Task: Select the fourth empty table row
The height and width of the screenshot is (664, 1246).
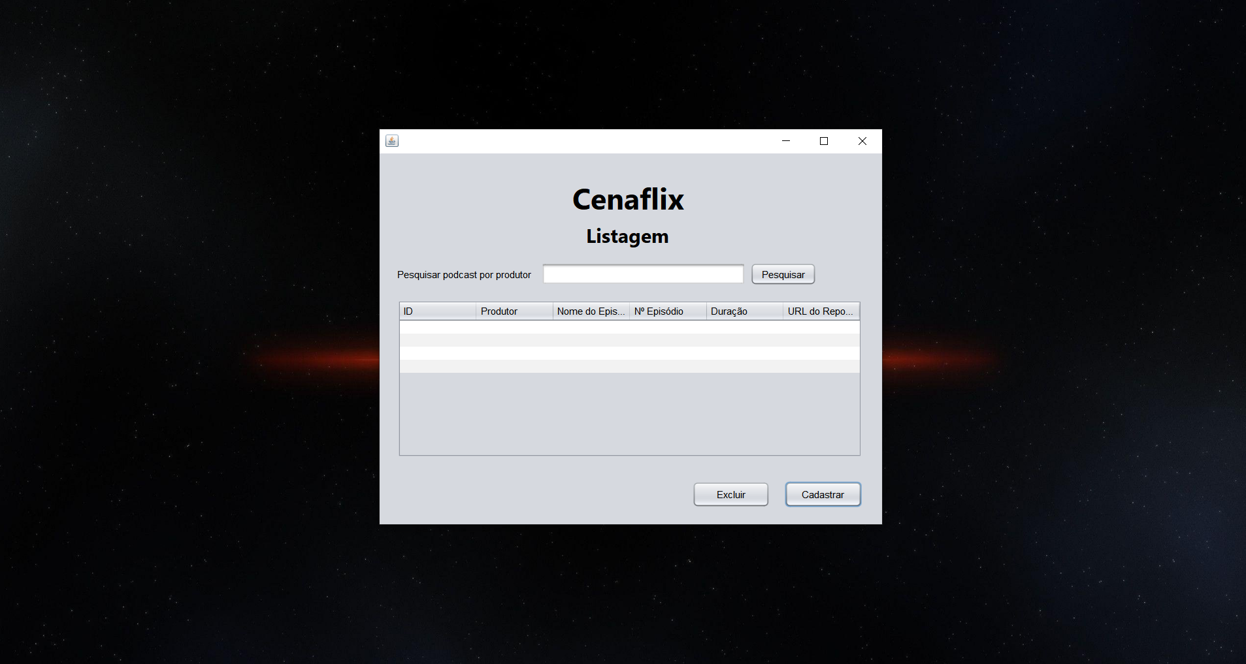Action: (629, 366)
